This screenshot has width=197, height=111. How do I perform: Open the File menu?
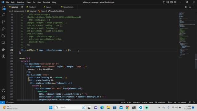[7, 2]
